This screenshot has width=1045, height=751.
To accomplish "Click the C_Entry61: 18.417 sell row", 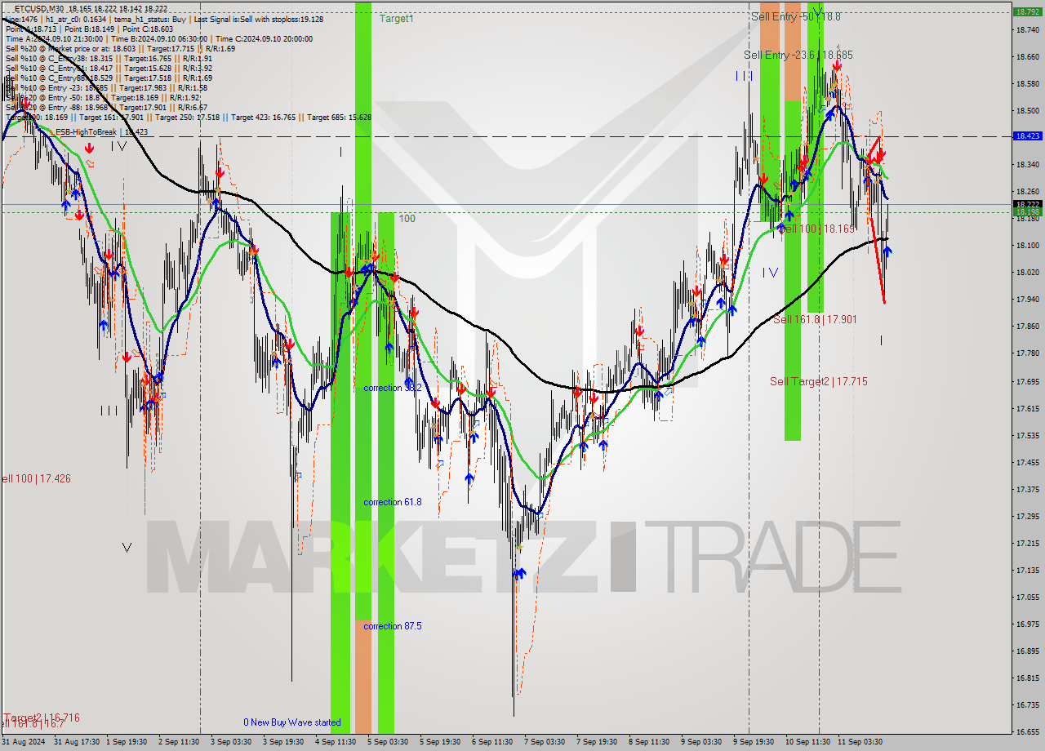I will (109, 68).
